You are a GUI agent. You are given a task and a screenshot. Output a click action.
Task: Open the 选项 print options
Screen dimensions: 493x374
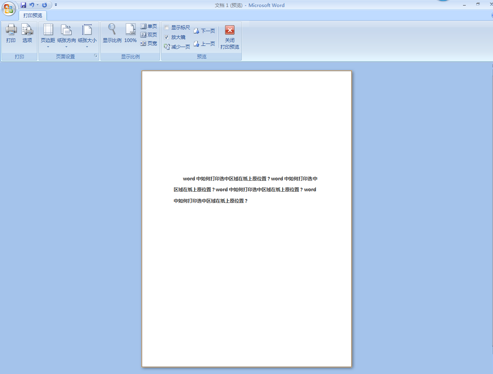(x=27, y=30)
